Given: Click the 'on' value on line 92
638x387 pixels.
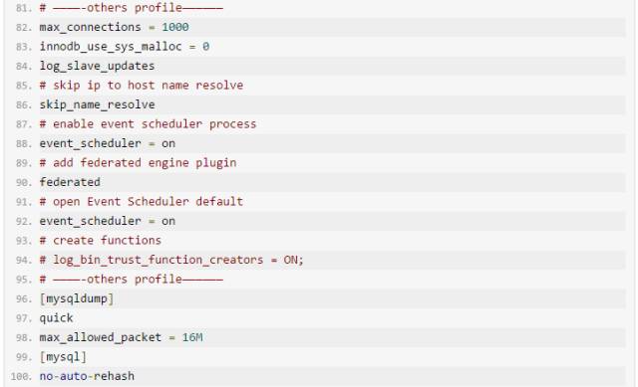Looking at the screenshot, I should 168,221.
